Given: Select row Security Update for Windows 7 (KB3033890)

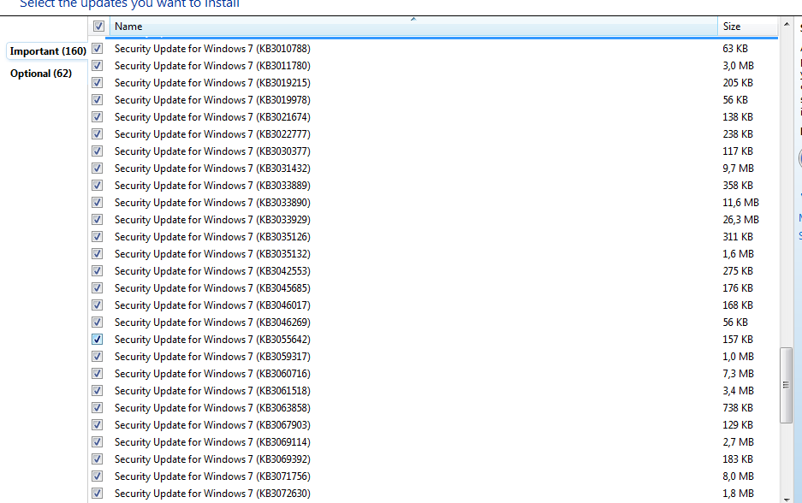Looking at the screenshot, I should (x=433, y=203).
